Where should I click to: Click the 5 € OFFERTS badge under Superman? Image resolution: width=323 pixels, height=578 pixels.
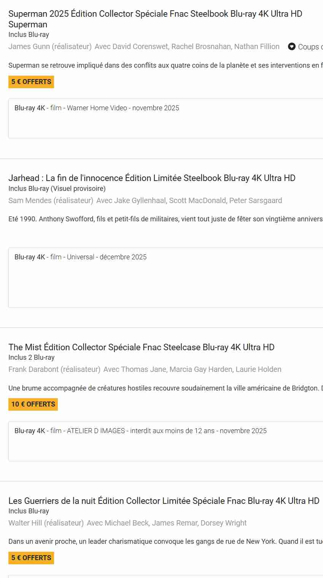click(31, 82)
